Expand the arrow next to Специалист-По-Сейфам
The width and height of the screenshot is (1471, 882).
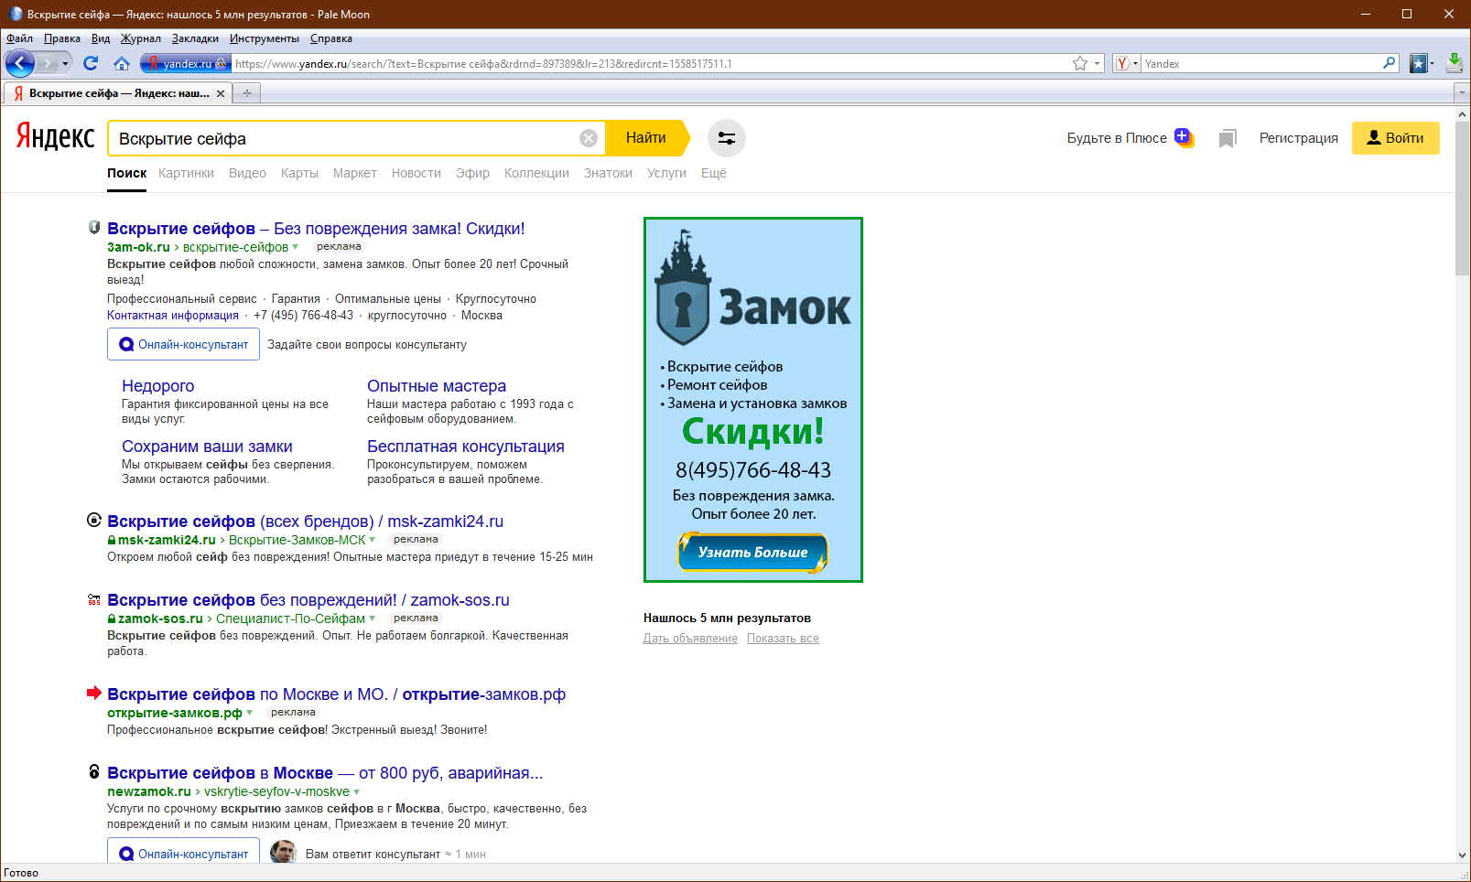[x=372, y=618]
